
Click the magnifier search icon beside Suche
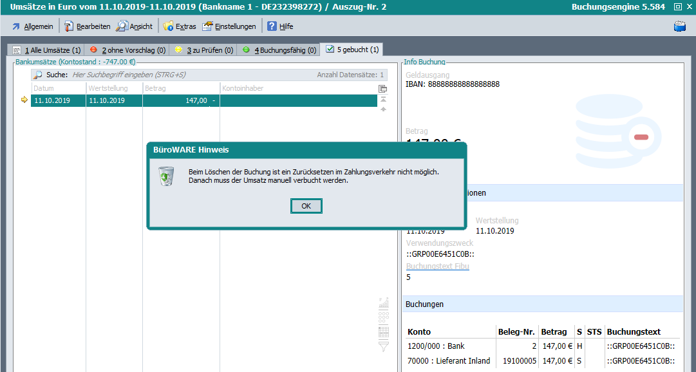pos(38,75)
